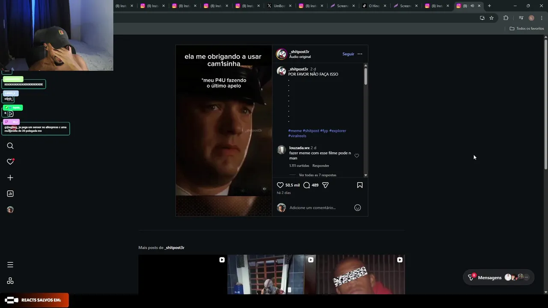The width and height of the screenshot is (548, 308).
Task: Click the #explorer hashtag
Action: pyautogui.click(x=338, y=131)
